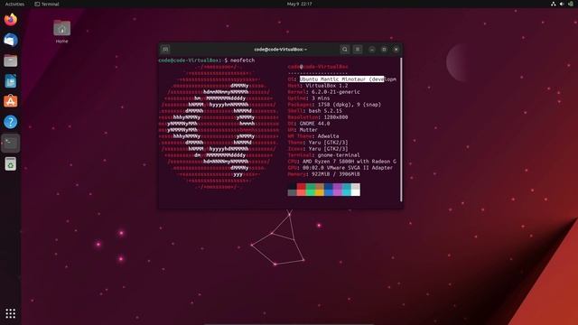Click the Resolution 1280x800 line
This screenshot has width=578, height=325.
pos(318,117)
